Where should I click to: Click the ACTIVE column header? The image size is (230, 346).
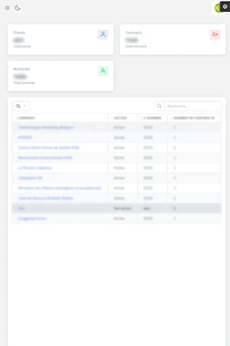tap(120, 118)
